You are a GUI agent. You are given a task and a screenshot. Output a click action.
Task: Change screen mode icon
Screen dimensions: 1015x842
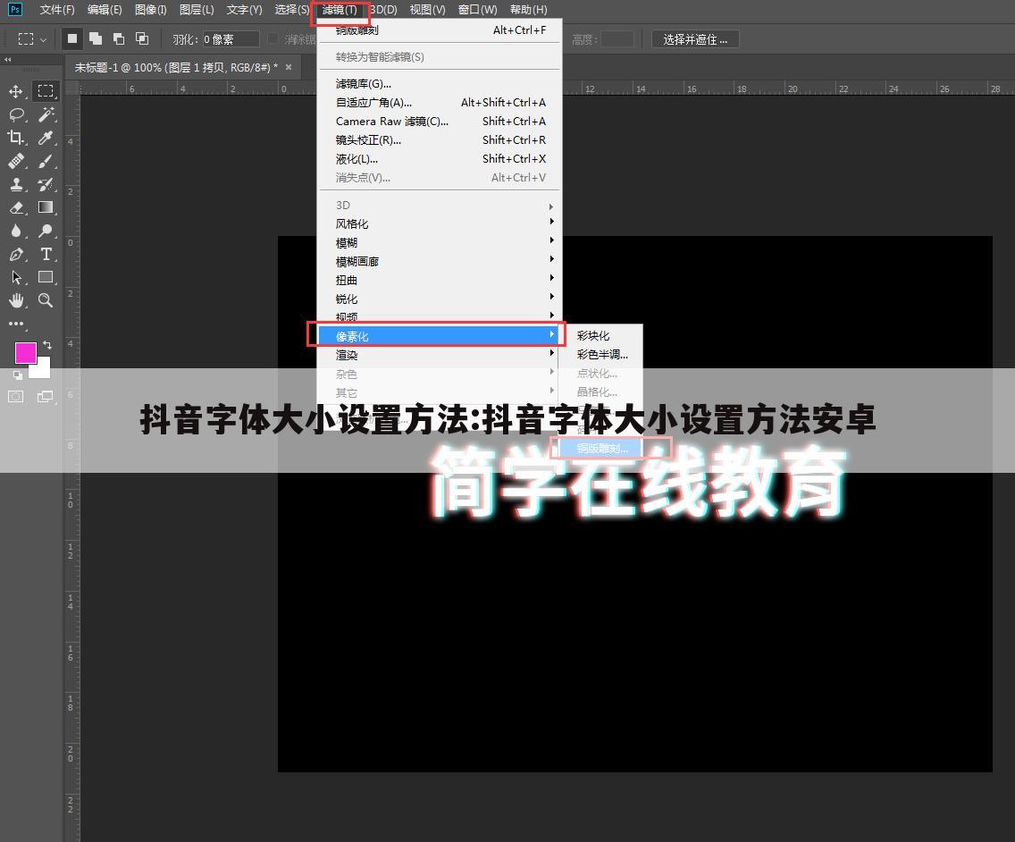(46, 396)
